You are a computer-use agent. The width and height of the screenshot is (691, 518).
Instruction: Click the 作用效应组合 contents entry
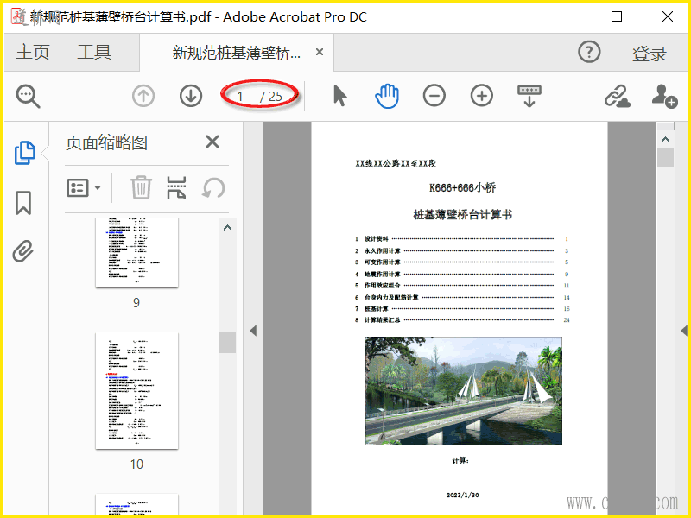[462, 286]
